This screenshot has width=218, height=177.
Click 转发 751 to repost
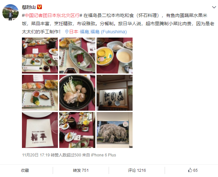pyautogui.click(x=81, y=170)
